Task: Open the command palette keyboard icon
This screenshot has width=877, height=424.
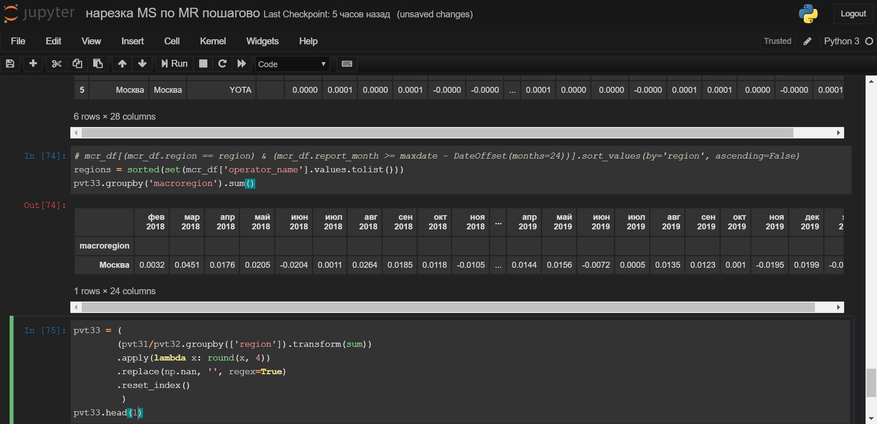Action: (x=347, y=64)
